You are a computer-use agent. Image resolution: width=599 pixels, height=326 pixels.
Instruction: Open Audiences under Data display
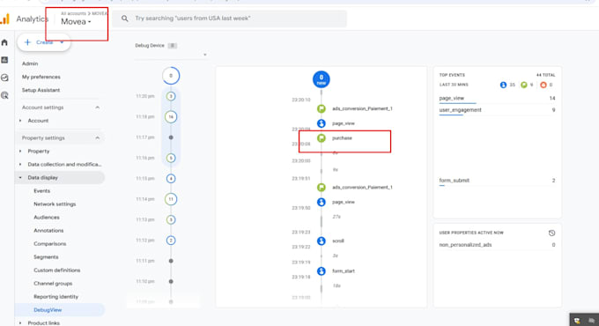tap(47, 217)
